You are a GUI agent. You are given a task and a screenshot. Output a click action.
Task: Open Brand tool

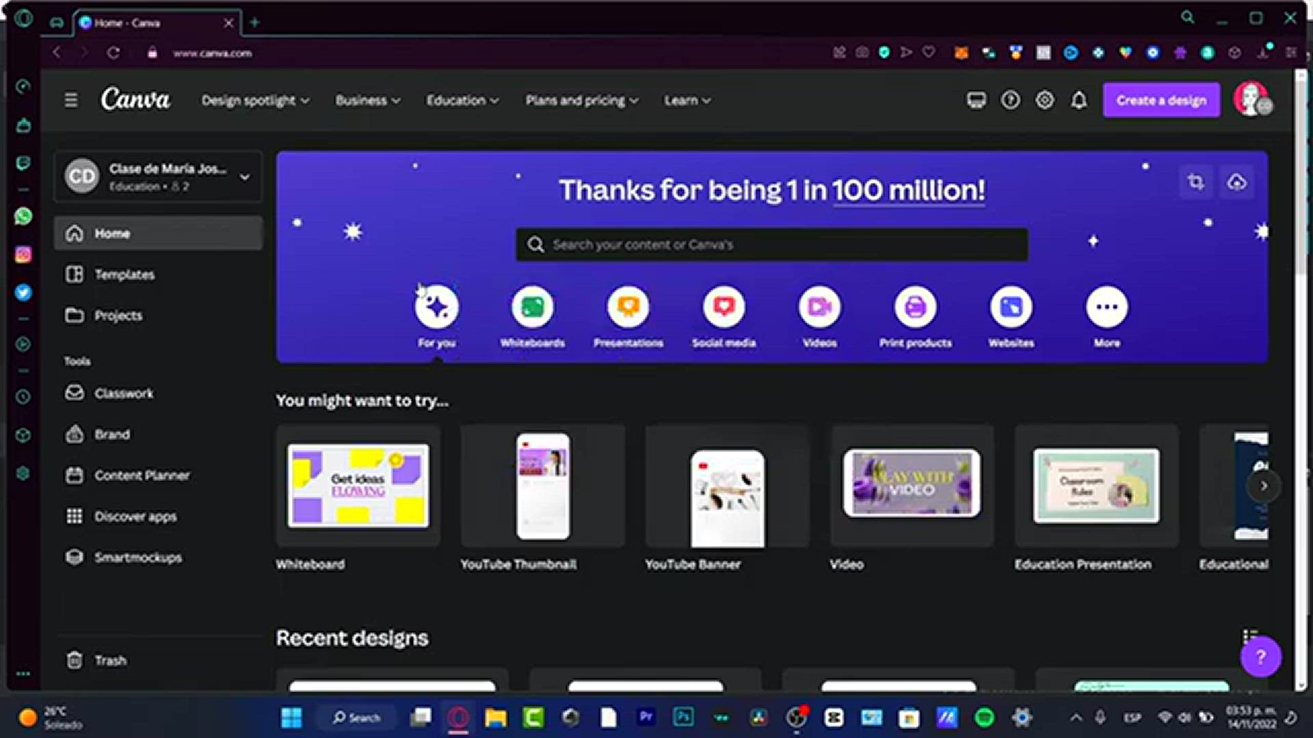pyautogui.click(x=158, y=434)
